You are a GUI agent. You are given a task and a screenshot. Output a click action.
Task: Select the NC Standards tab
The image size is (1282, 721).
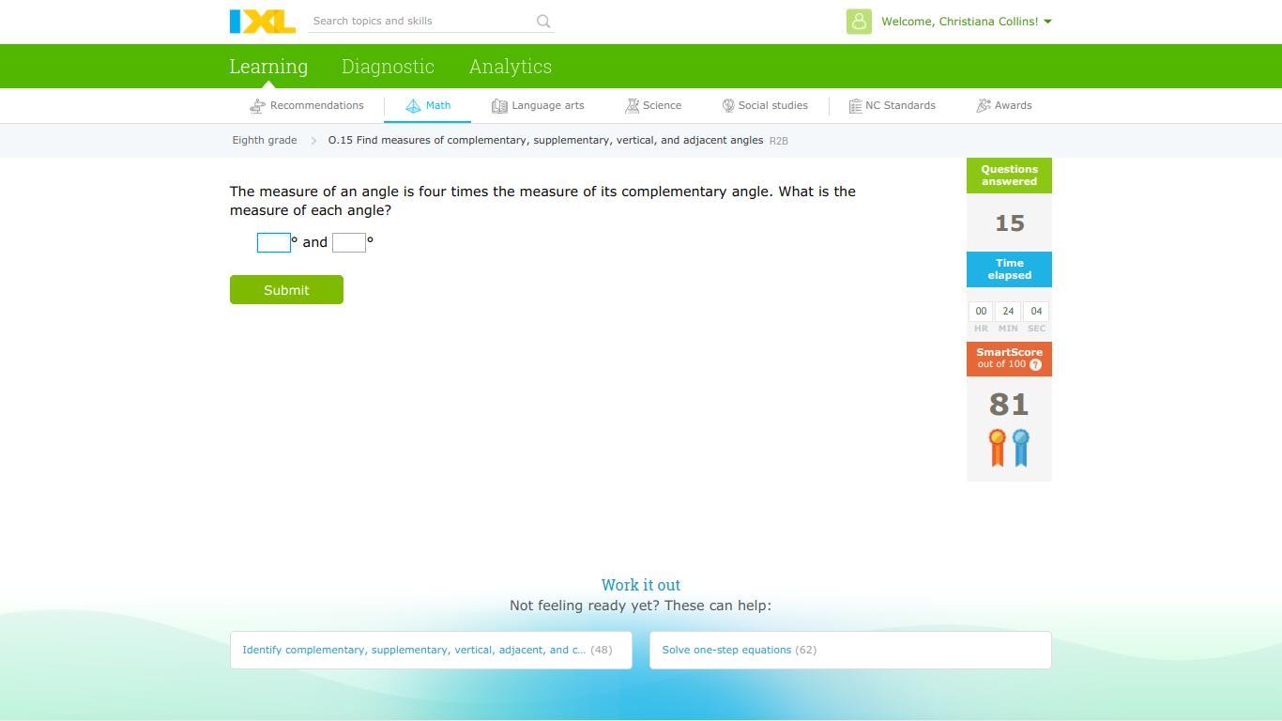(x=892, y=106)
